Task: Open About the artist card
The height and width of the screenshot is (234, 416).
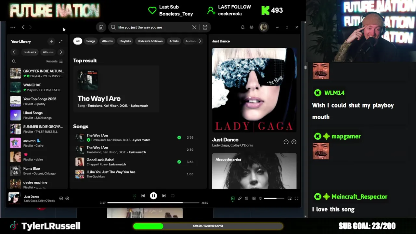Action: click(254, 171)
